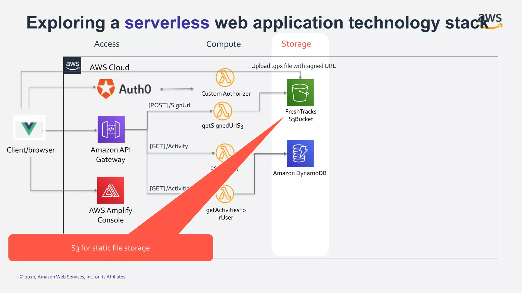
Task: Click the Amazon Web Services copyright footer
Action: coord(73,277)
